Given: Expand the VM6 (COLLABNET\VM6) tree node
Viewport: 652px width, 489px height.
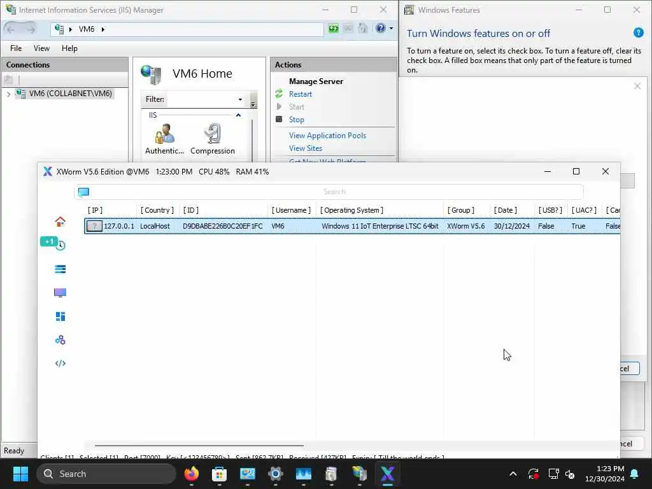Looking at the screenshot, I should [8, 94].
